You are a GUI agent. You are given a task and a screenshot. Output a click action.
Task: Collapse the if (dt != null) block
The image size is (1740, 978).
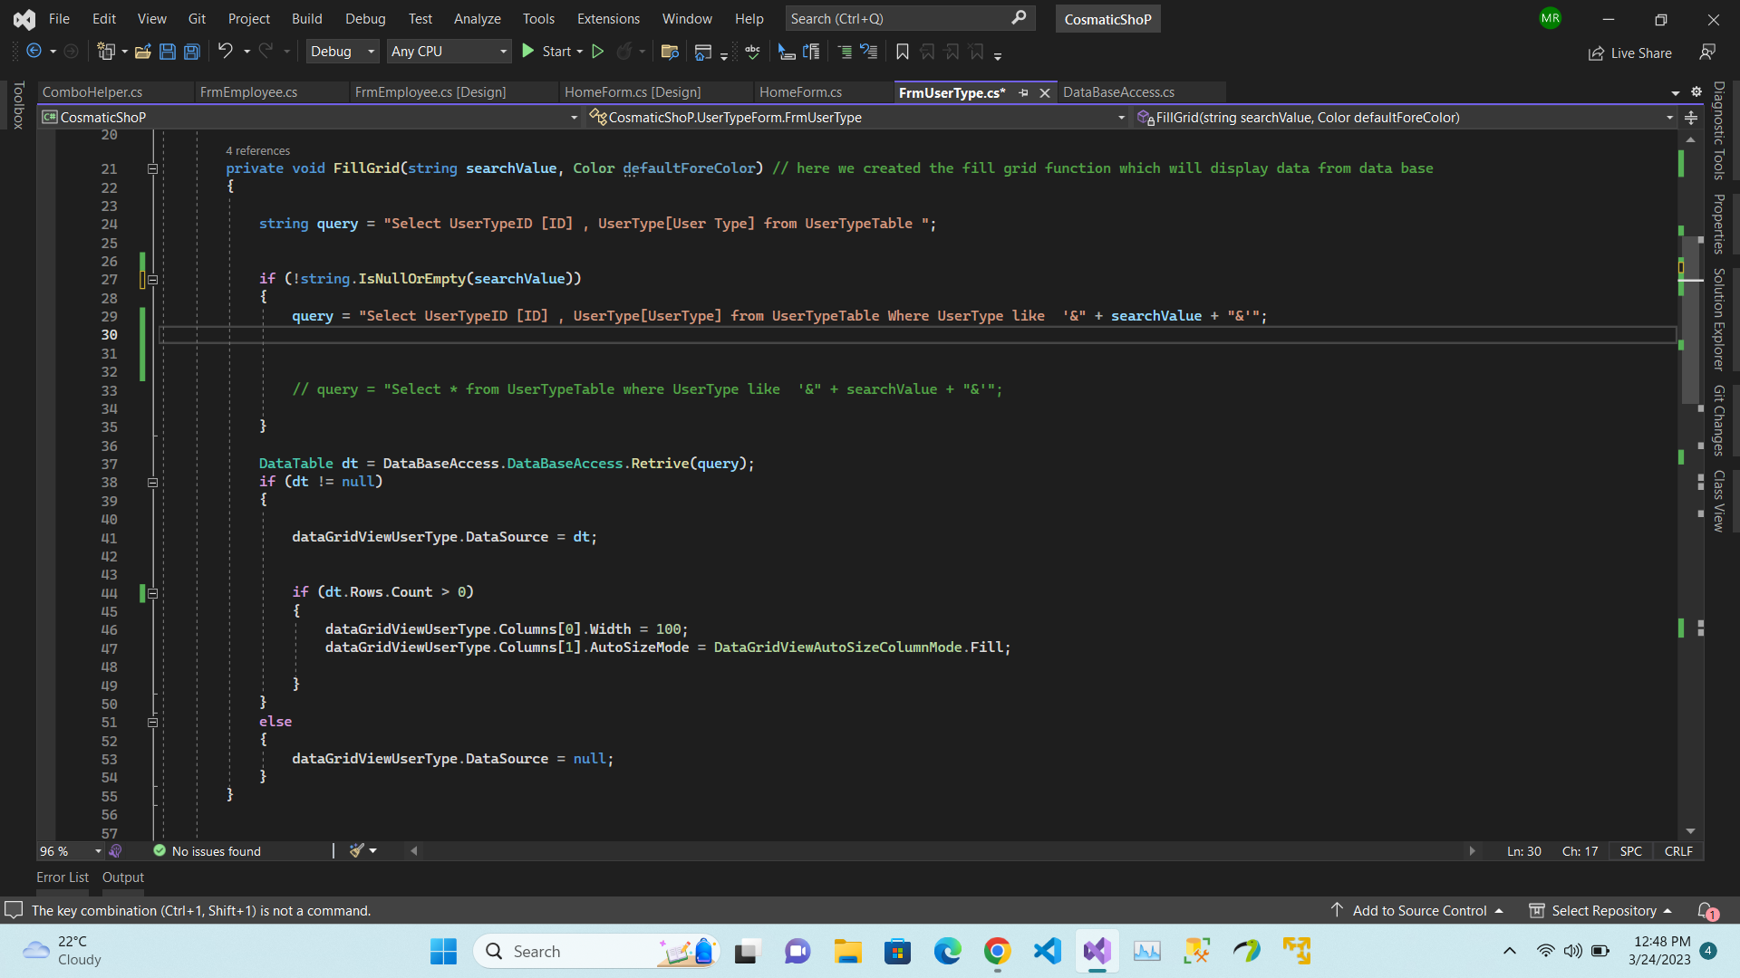coord(152,482)
